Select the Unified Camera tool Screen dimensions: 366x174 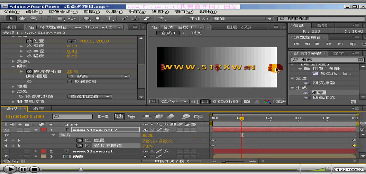(x=61, y=18)
